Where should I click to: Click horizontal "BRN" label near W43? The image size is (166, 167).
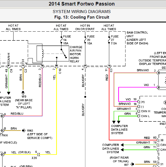click(x=14, y=128)
